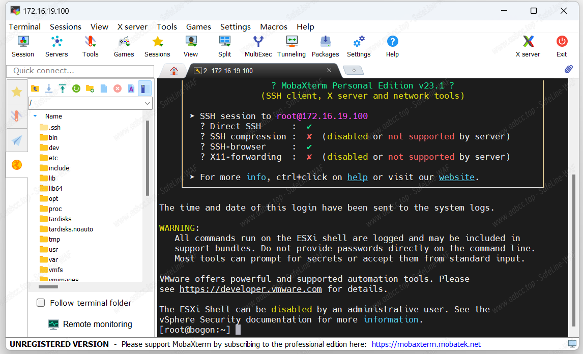Upload files to current SFTP folder
This screenshot has width=583, height=354.
[x=63, y=88]
